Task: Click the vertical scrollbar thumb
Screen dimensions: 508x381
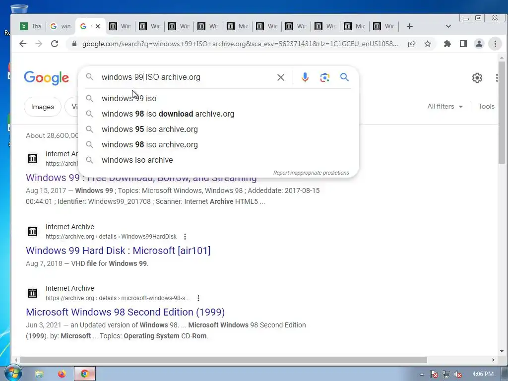Action: pos(502,113)
